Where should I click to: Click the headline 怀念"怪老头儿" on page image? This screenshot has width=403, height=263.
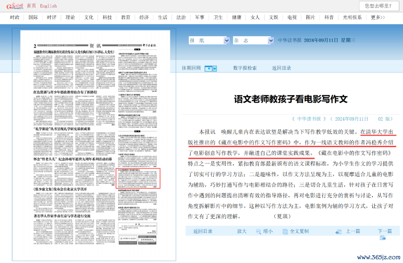click(73, 159)
